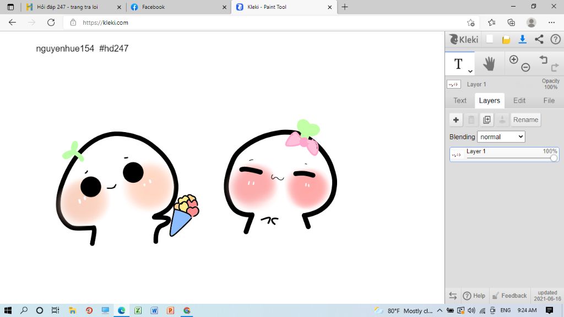Open browser Collections
Screen dimensions: 564x317
coord(511,23)
